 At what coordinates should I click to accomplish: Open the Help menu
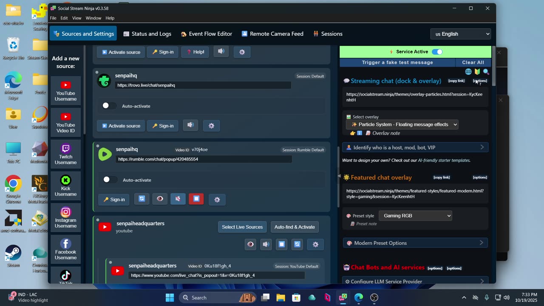(x=110, y=18)
